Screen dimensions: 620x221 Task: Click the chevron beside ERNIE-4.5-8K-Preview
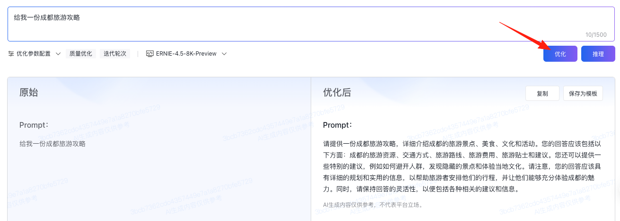pos(224,54)
